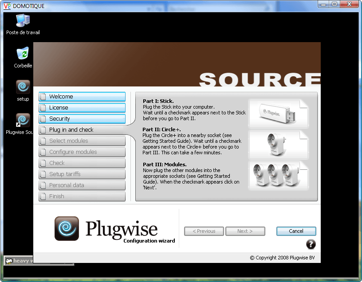Select the Finish wizard step
The image size is (362, 282).
(82, 196)
